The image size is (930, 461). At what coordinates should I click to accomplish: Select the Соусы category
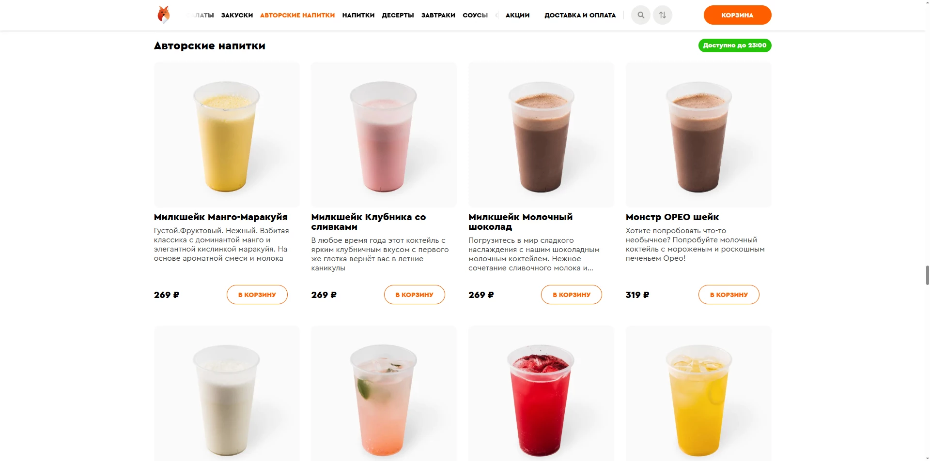click(475, 15)
